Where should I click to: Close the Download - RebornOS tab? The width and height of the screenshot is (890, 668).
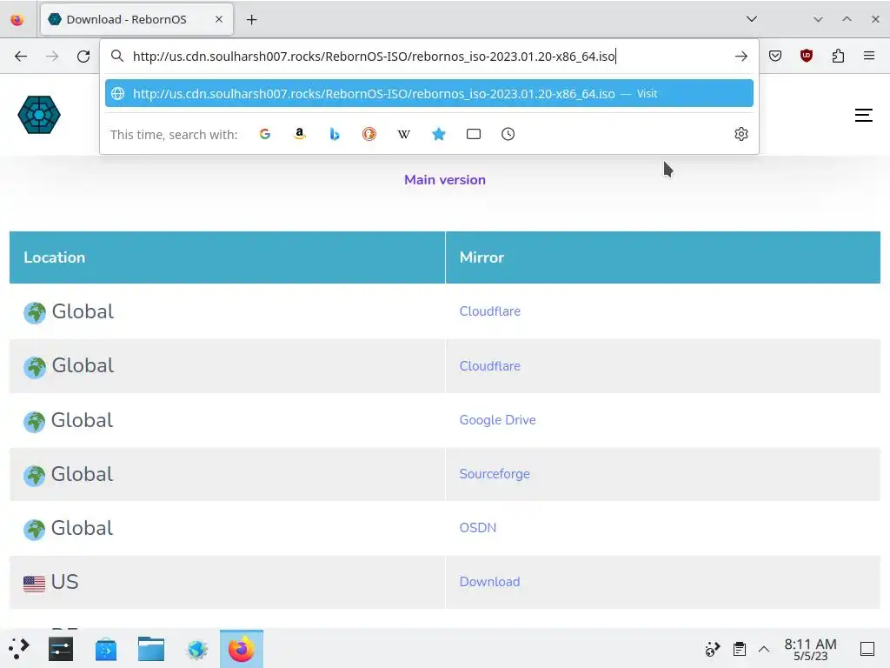pos(219,19)
